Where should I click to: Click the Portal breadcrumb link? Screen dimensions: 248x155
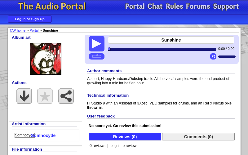click(x=34, y=30)
